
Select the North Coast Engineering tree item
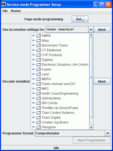tap(60, 94)
